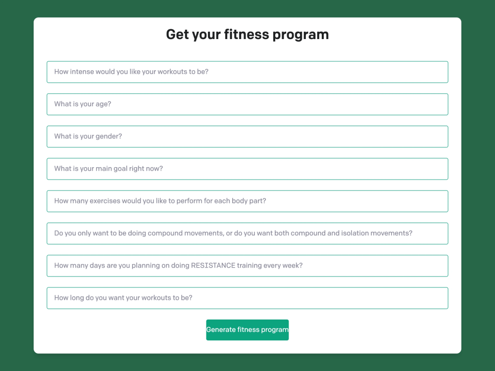Click the compound movements question input
495x371 pixels.
[x=247, y=233]
